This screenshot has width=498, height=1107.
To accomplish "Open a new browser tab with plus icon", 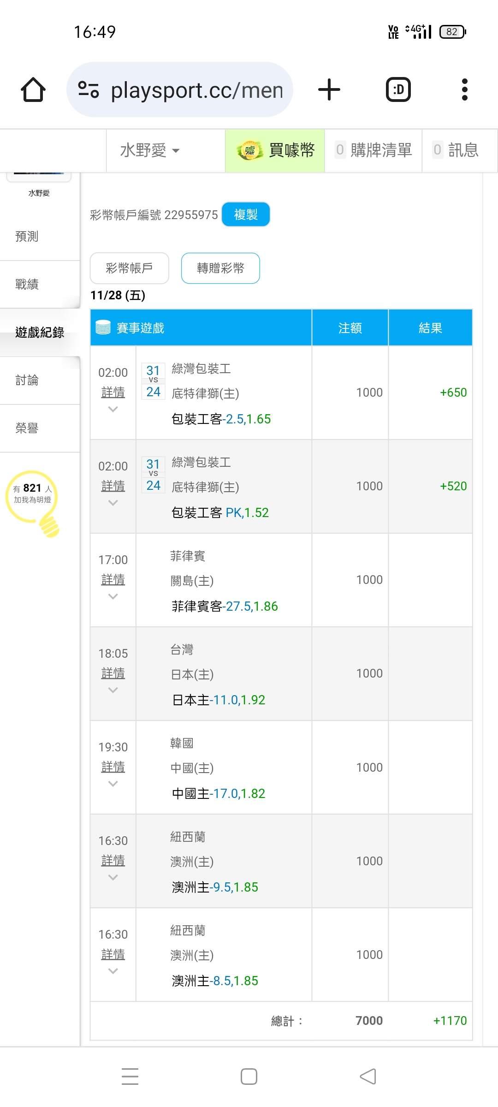I will [x=329, y=89].
